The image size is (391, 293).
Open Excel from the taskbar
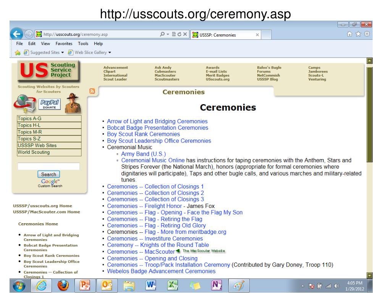tap(172, 285)
